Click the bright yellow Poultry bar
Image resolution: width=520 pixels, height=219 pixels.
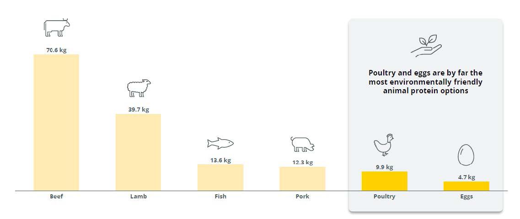[384, 181]
